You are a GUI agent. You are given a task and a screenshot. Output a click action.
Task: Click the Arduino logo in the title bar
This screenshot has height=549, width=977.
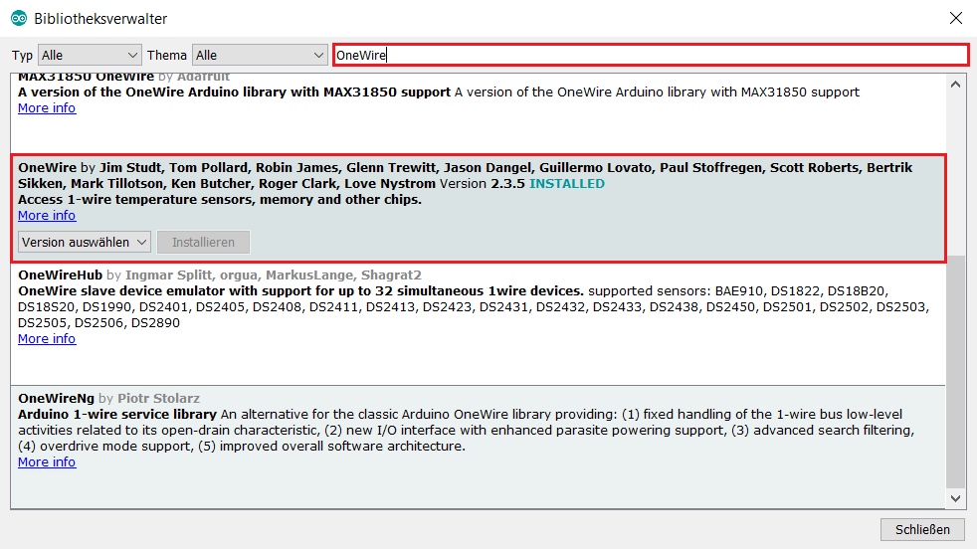(19, 19)
